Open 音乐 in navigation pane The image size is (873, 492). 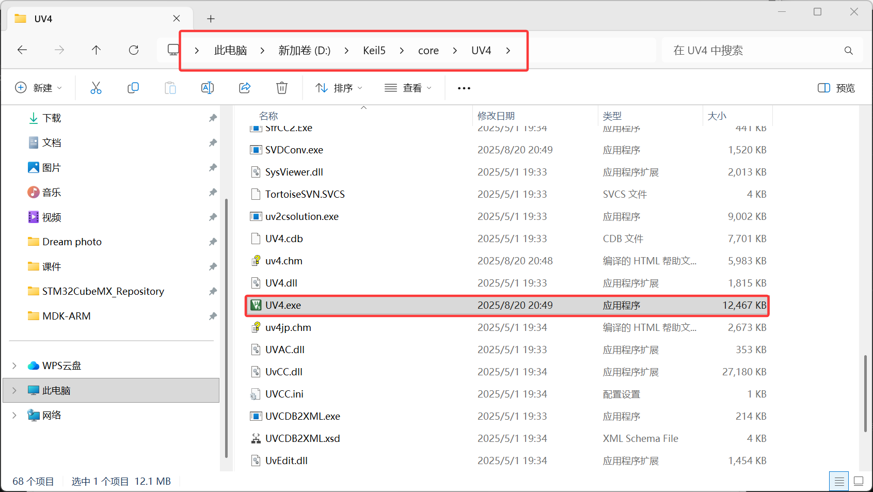tap(52, 192)
